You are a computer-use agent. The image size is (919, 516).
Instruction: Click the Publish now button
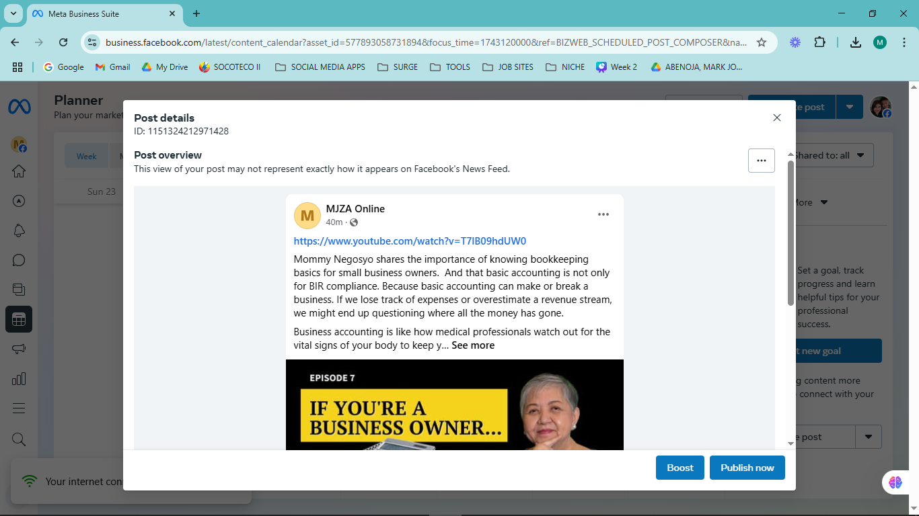747,468
